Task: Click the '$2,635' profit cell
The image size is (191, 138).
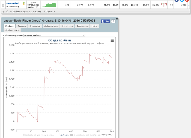Action: [x=134, y=5]
